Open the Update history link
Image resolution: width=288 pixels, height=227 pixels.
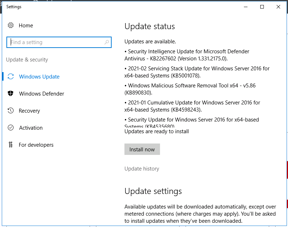pyautogui.click(x=142, y=169)
